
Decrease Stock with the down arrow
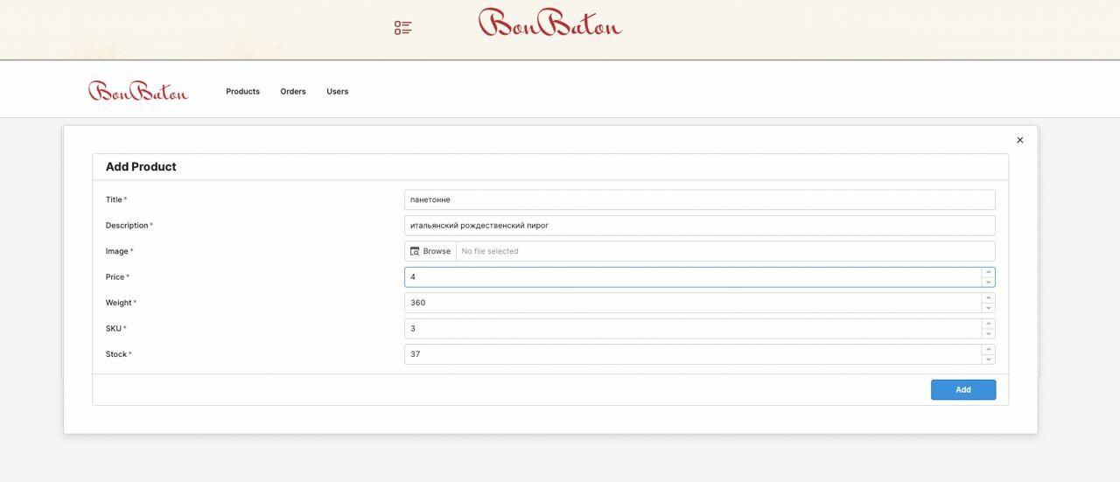coord(988,360)
